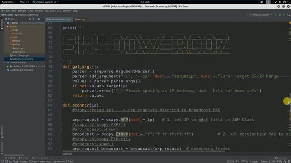Click the yellow inspection indicator at the top of the editor scrollbar

click(x=290, y=23)
